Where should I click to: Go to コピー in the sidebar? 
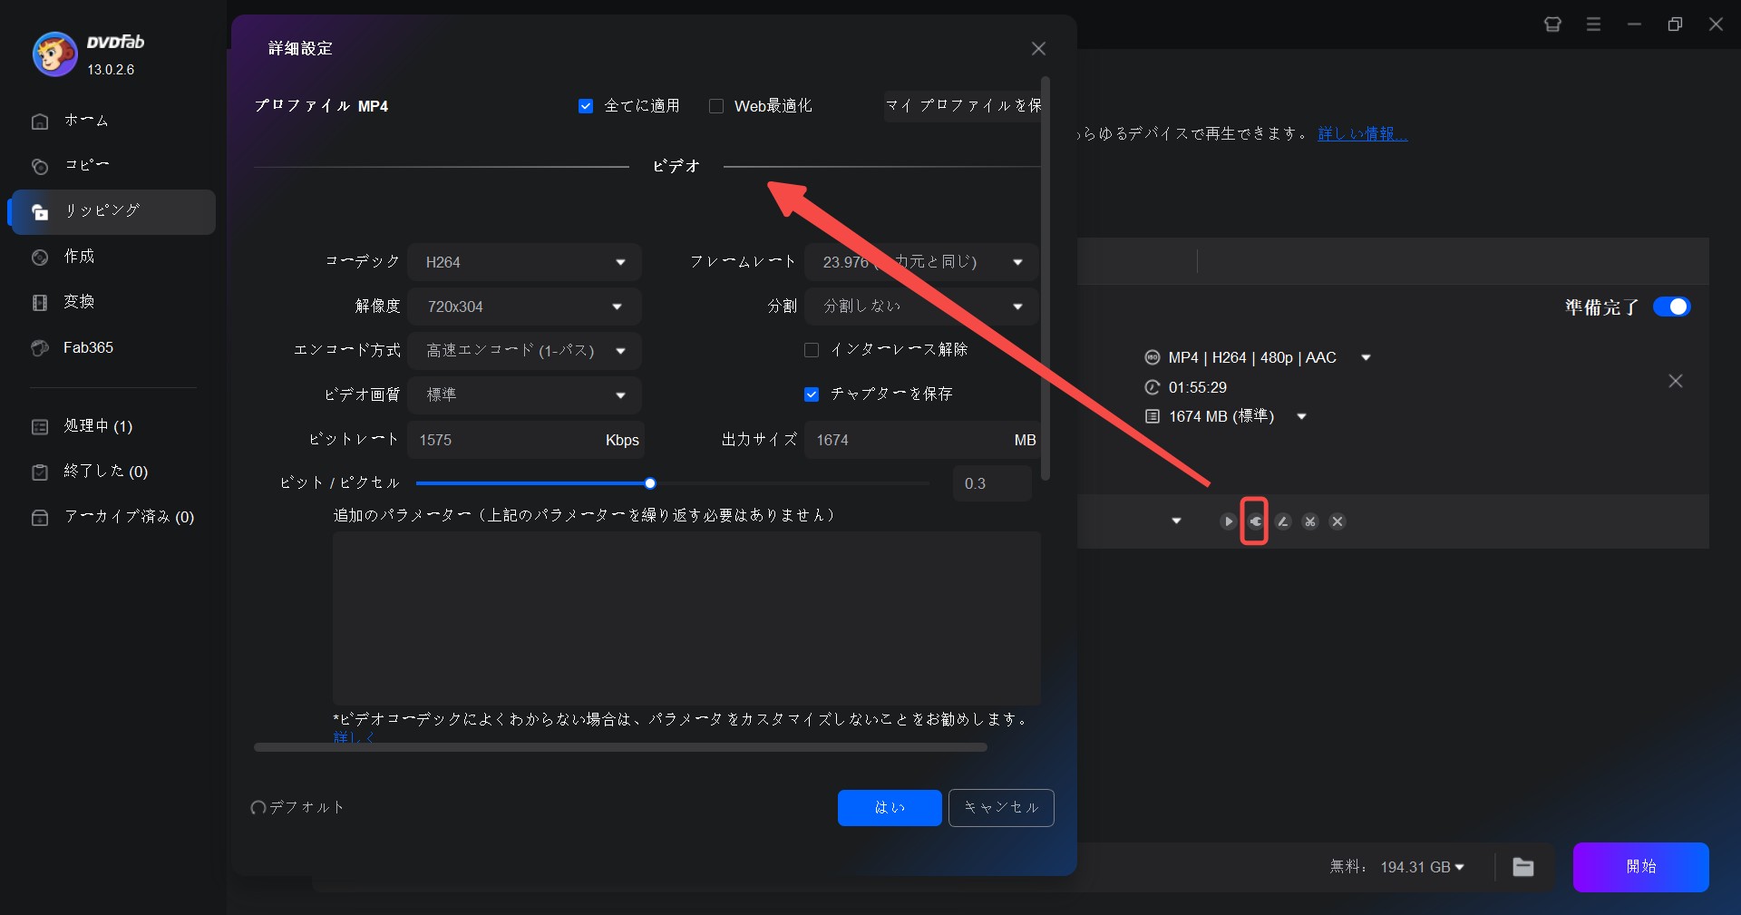86,165
